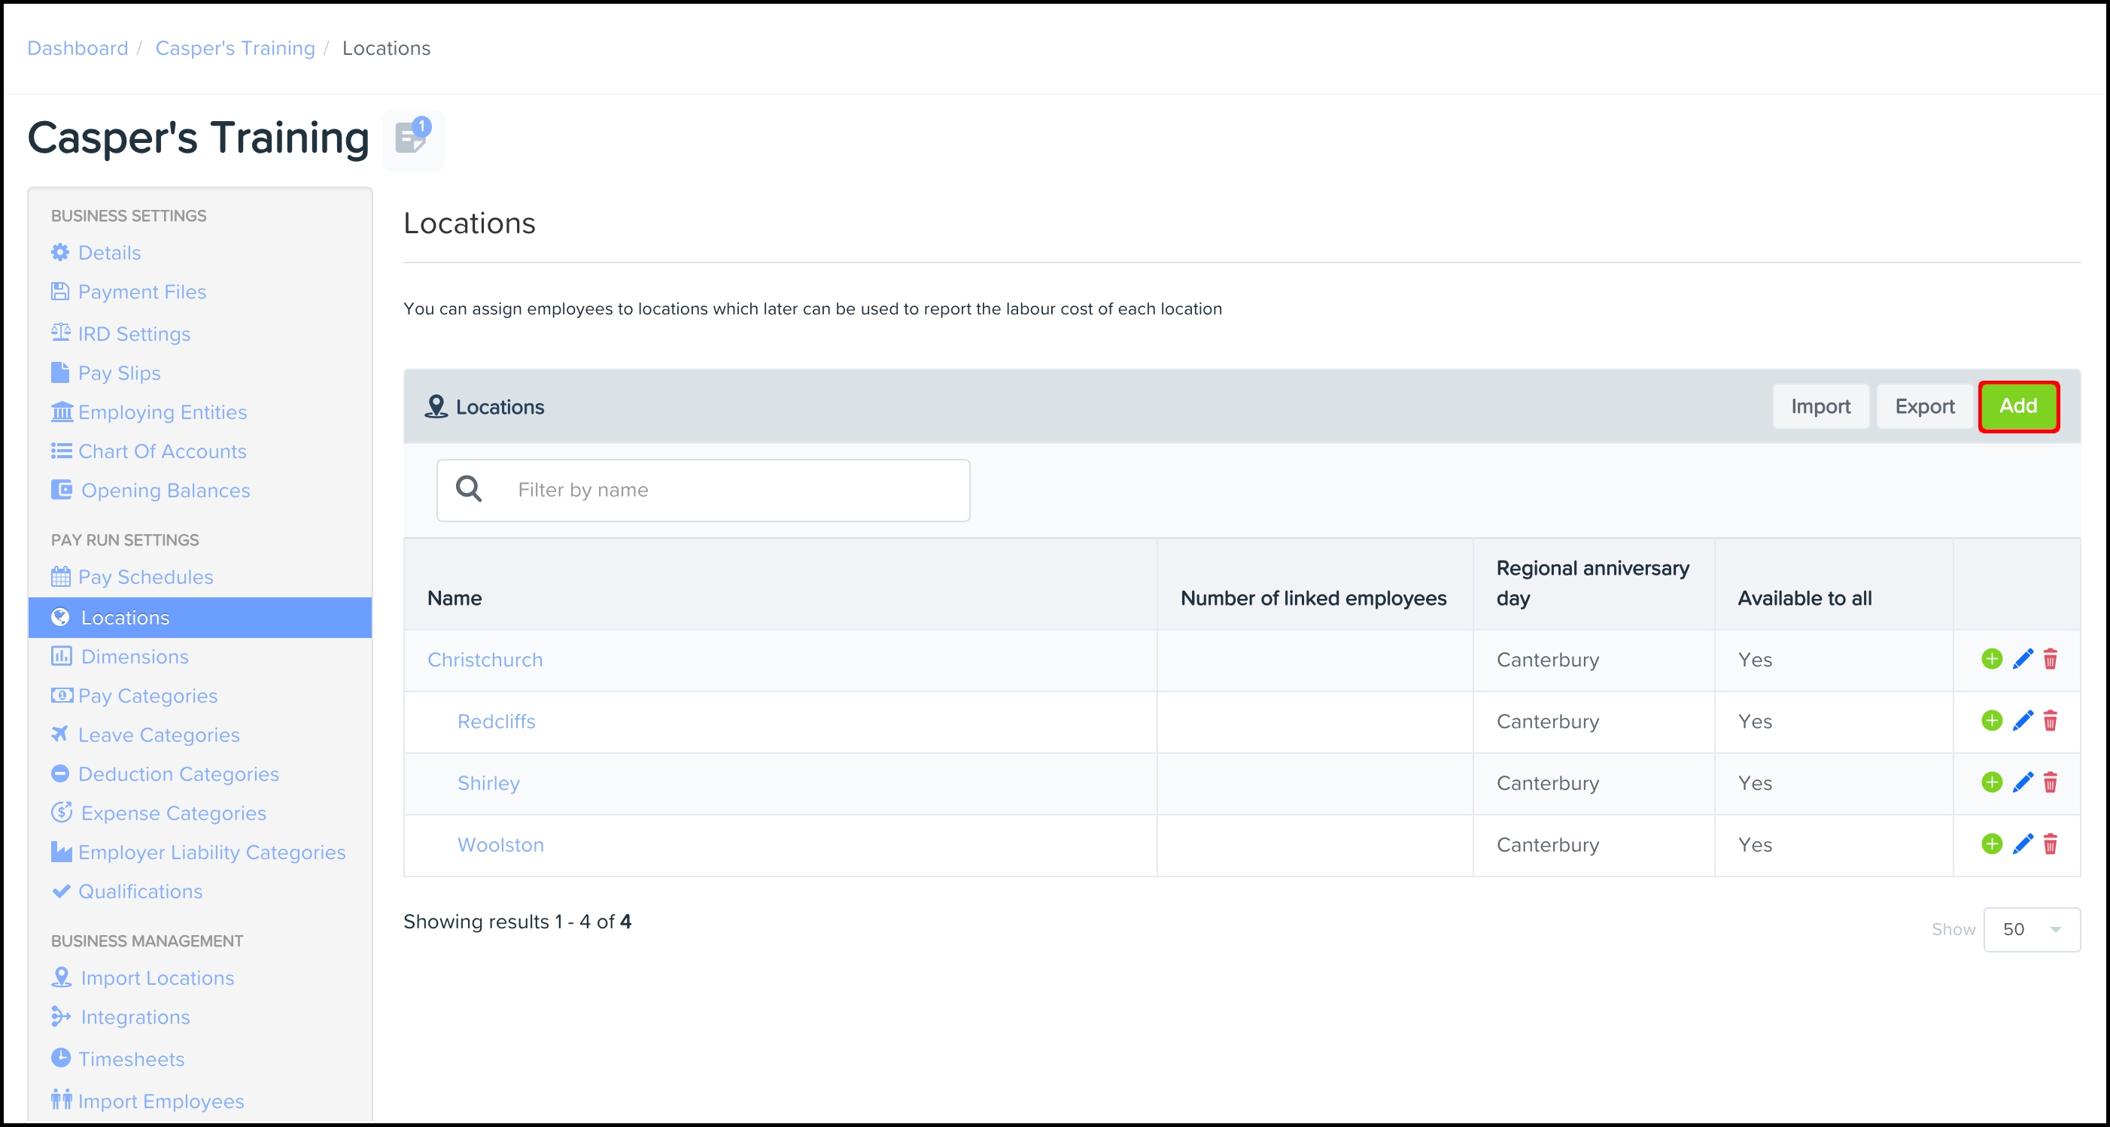
Task: Click the search magnifier icon in filter
Action: 469,490
